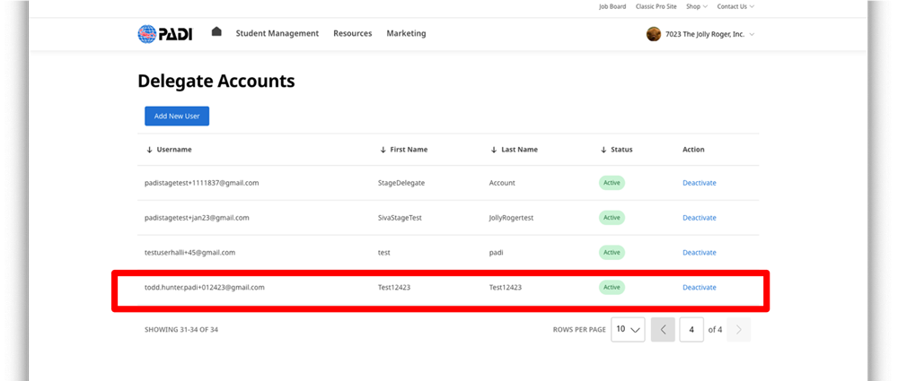The width and height of the screenshot is (898, 381).
Task: Expand the Shop dropdown menu
Action: point(697,6)
